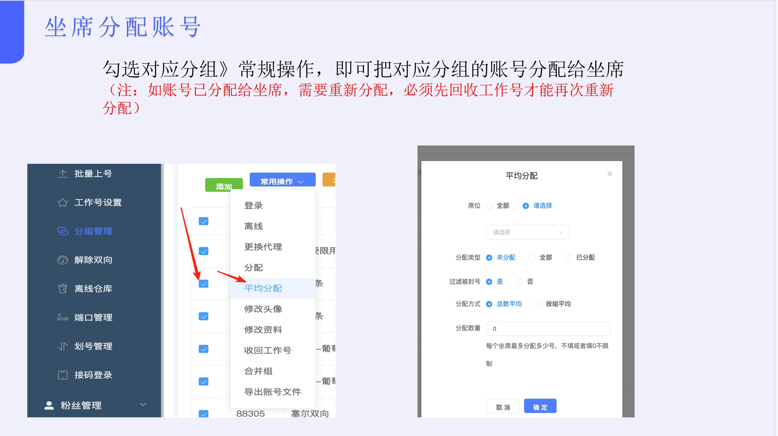Collapse the 粉丝管理 sidebar section
778x436 pixels.
tap(143, 404)
